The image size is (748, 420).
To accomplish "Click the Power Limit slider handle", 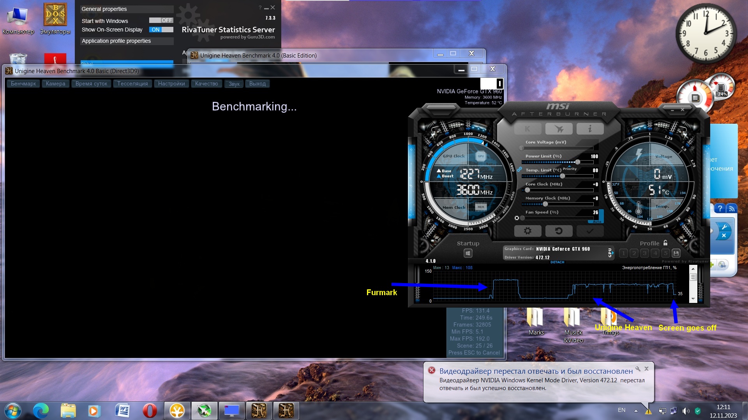I will pyautogui.click(x=578, y=162).
